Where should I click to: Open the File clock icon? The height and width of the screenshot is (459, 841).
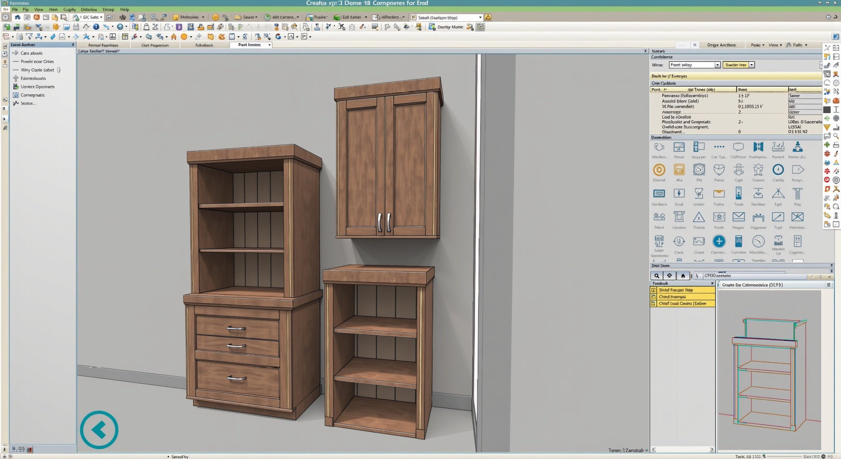point(699,170)
